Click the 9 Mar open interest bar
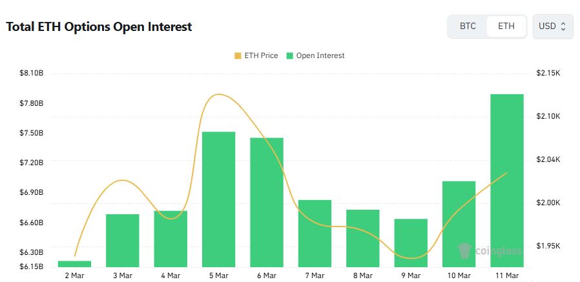The width and height of the screenshot is (580, 282). pyautogui.click(x=411, y=243)
